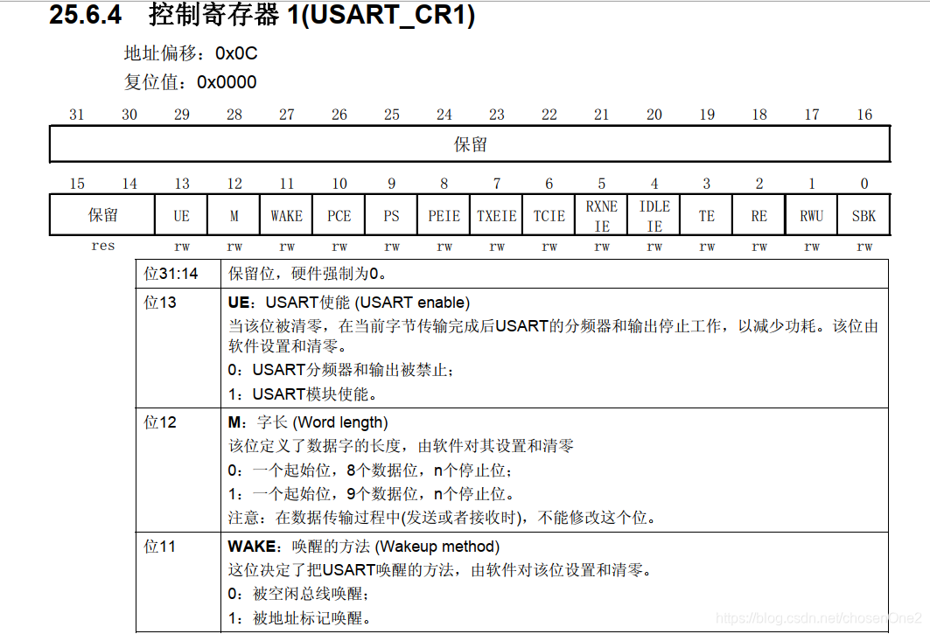Click the line 该位定义了数据字的长度
930x634 pixels.
pyautogui.click(x=401, y=446)
